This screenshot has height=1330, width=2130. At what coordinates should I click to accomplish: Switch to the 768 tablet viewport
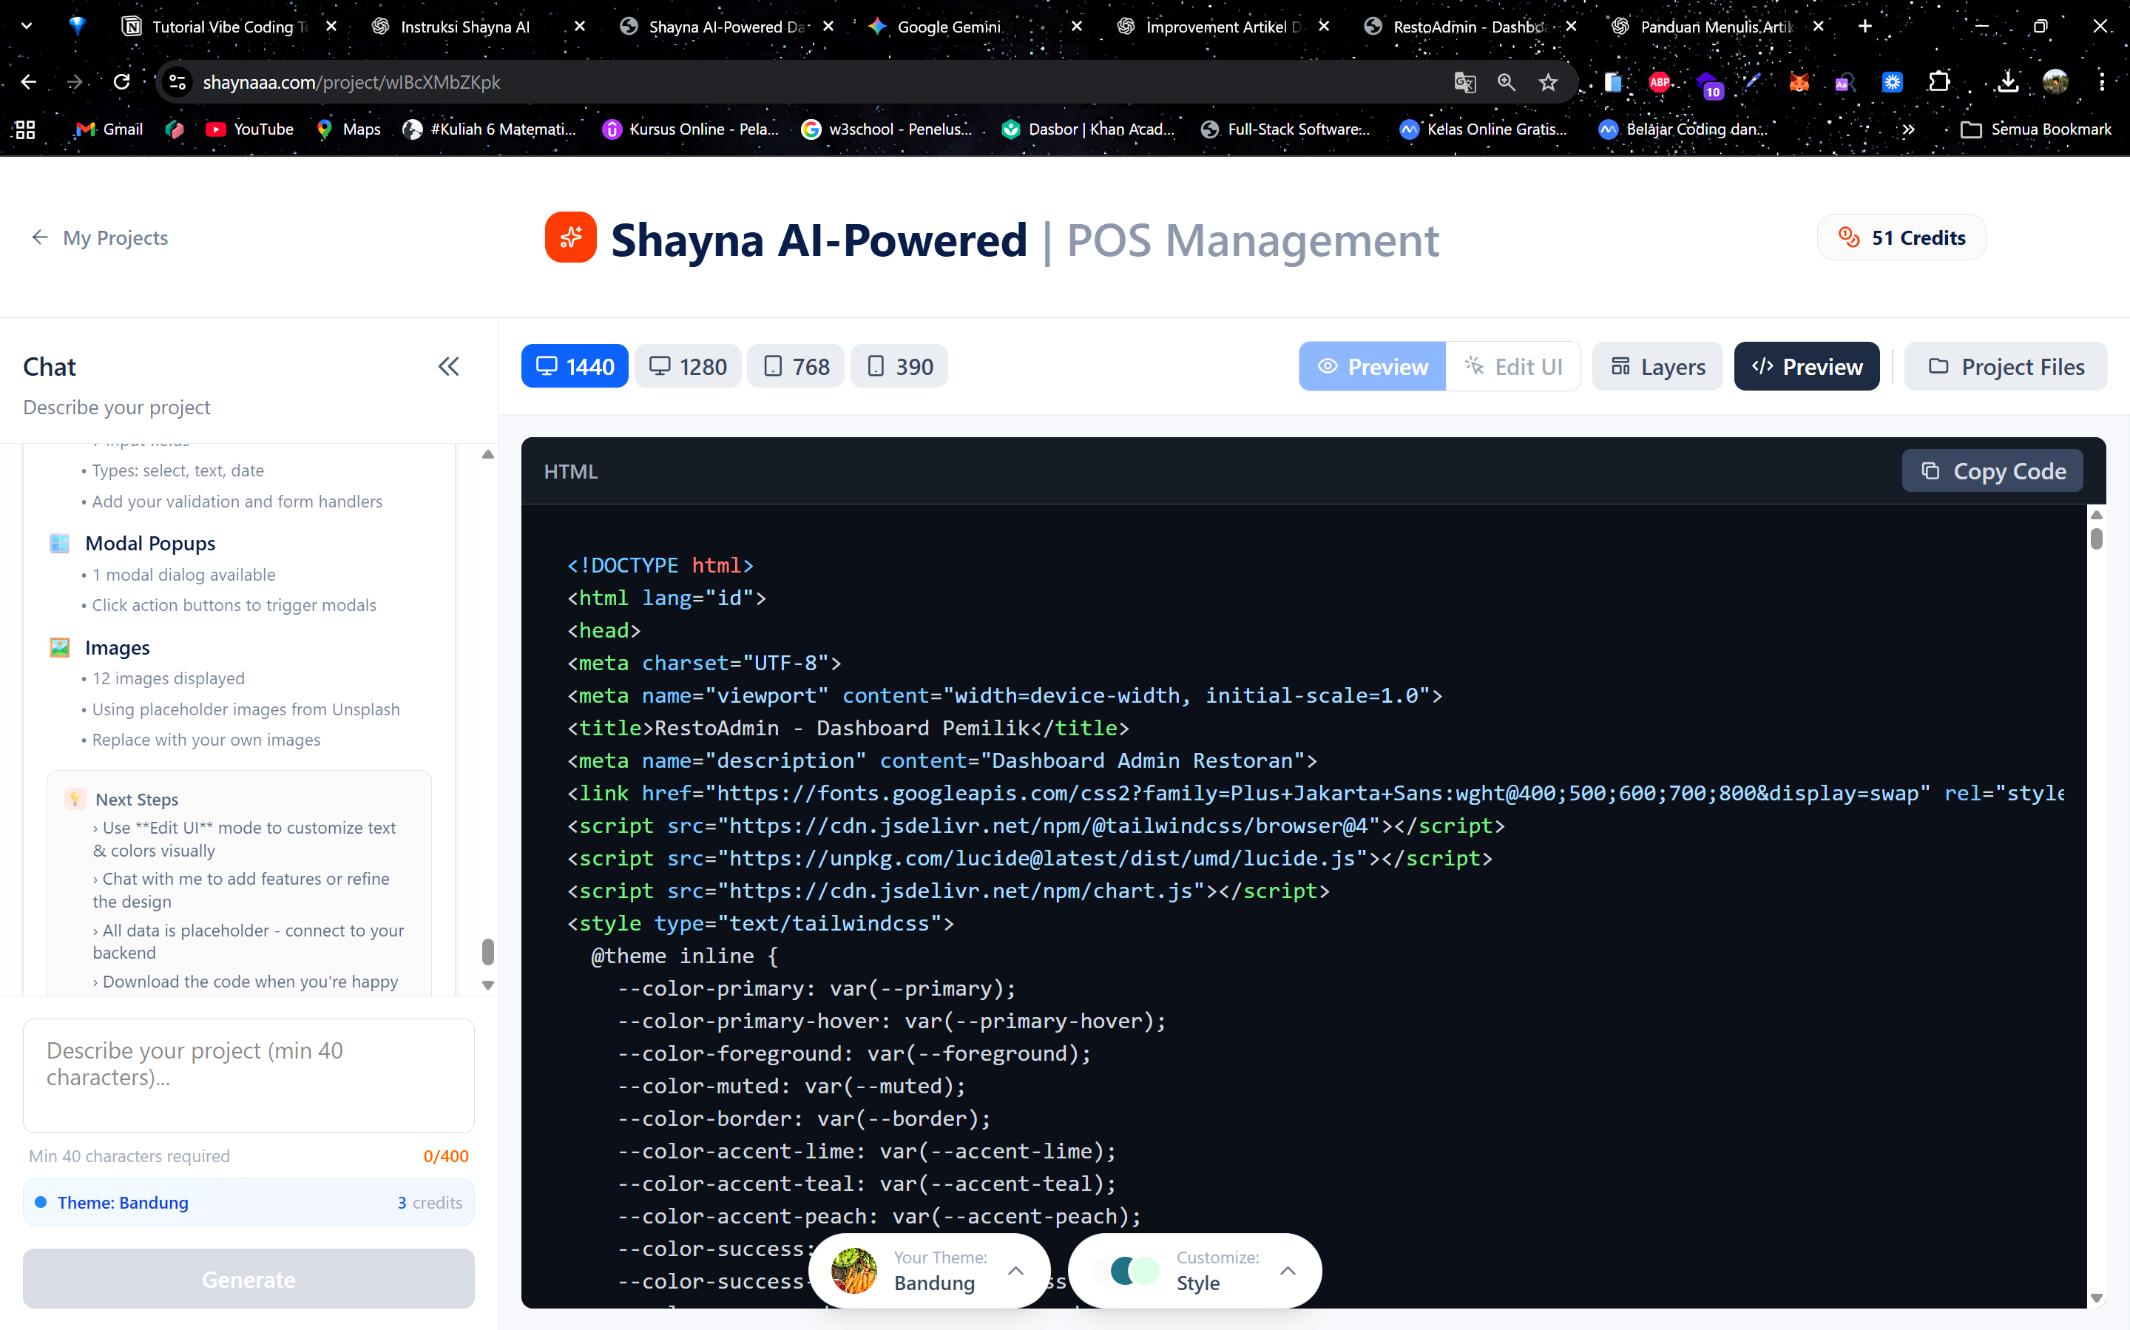[x=794, y=366]
